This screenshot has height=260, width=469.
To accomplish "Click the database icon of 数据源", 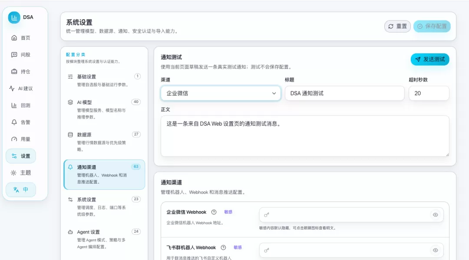I will [x=70, y=135].
